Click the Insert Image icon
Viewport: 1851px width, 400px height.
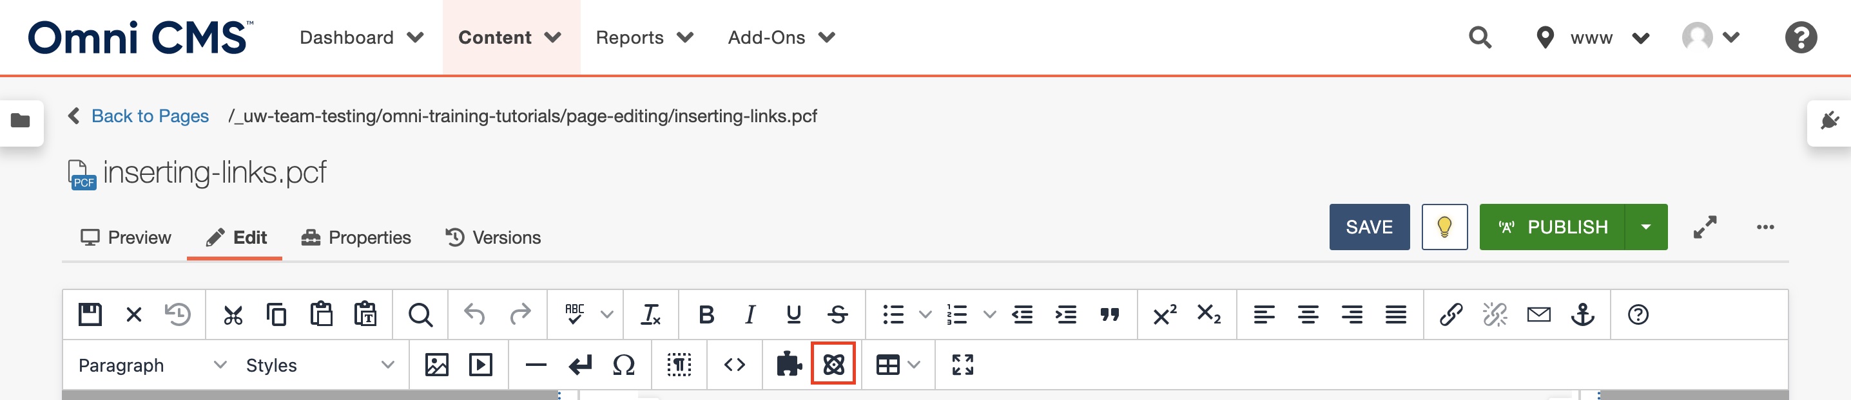(x=436, y=365)
